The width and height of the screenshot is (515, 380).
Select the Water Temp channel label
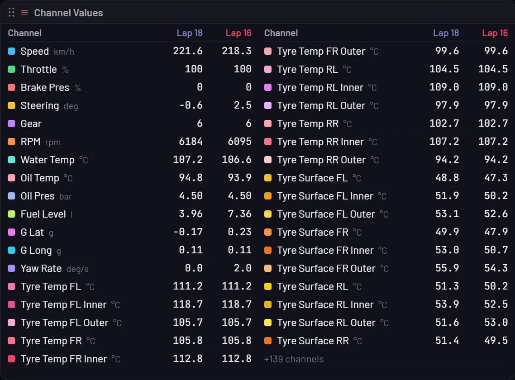click(x=48, y=160)
